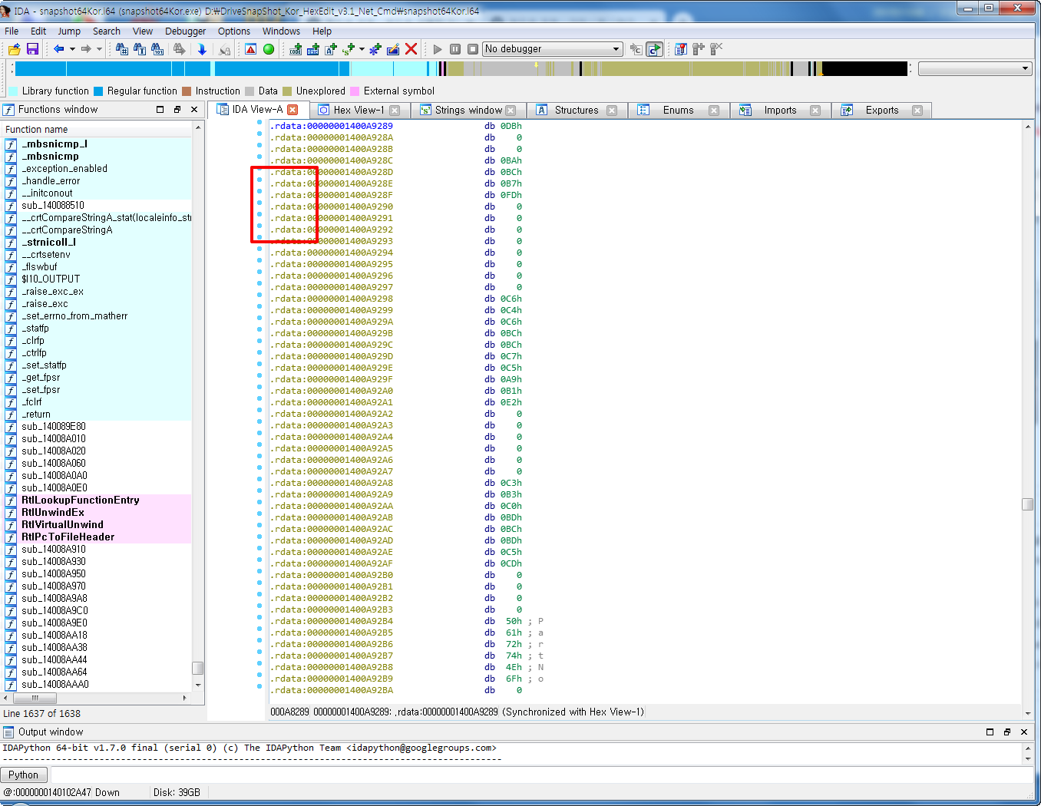The image size is (1041, 806).
Task: Click the binoculars search for immediate value icon
Action: [122, 49]
